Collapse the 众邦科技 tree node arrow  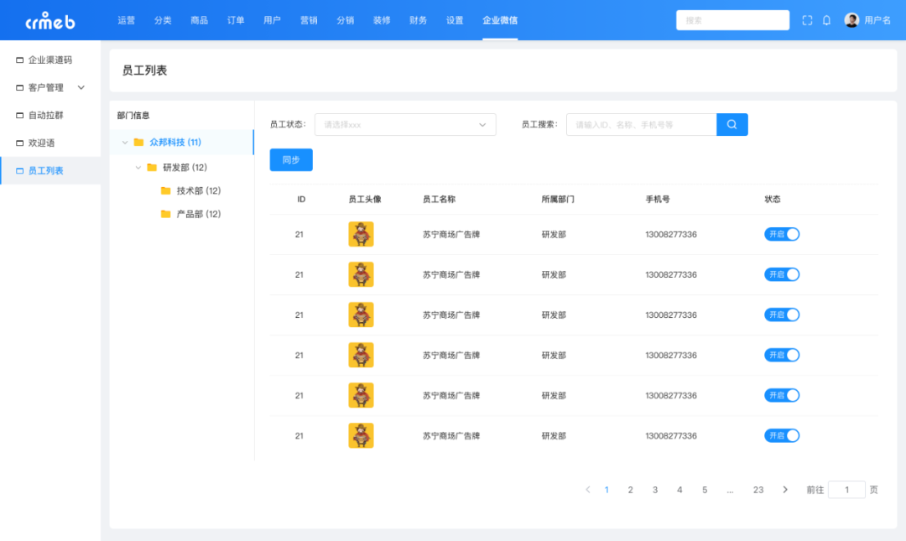pyautogui.click(x=125, y=143)
